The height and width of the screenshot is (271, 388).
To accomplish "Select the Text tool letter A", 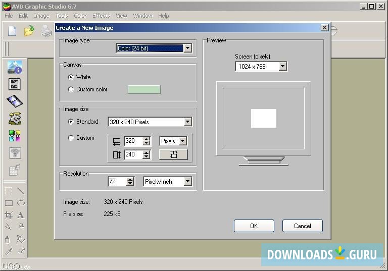I will [x=21, y=215].
